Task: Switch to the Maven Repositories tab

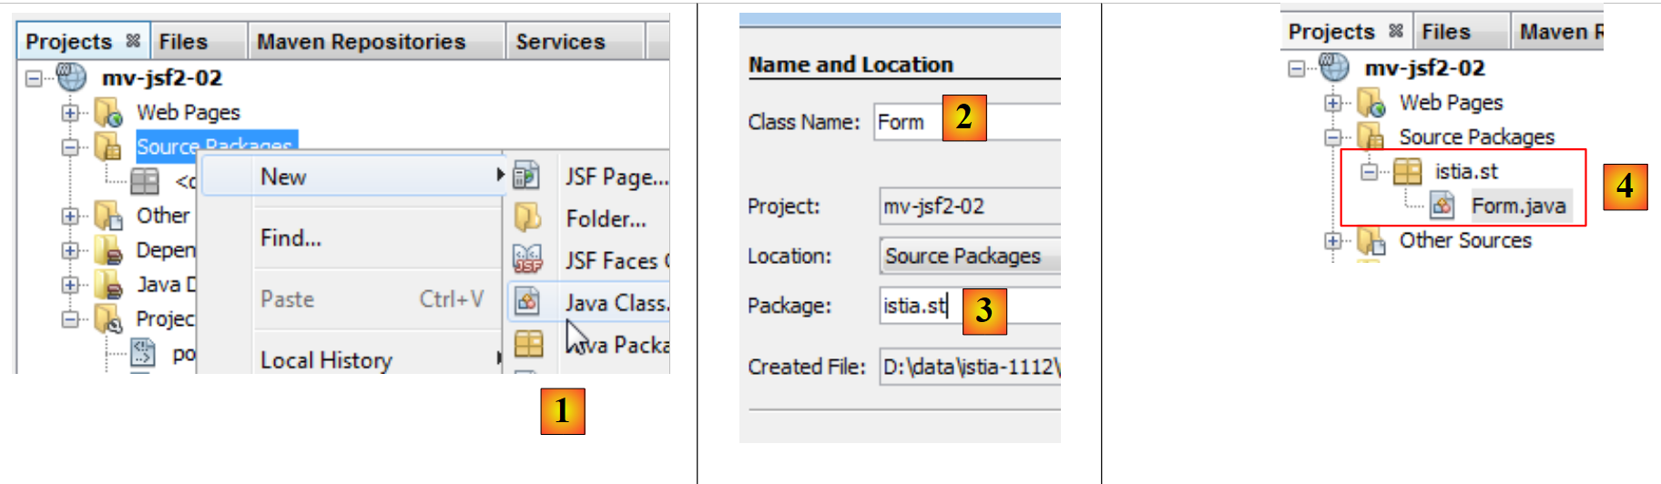Action: (x=361, y=42)
